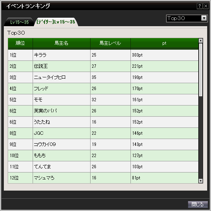
Task: Close the event ranking window with X
Action: (206, 6)
